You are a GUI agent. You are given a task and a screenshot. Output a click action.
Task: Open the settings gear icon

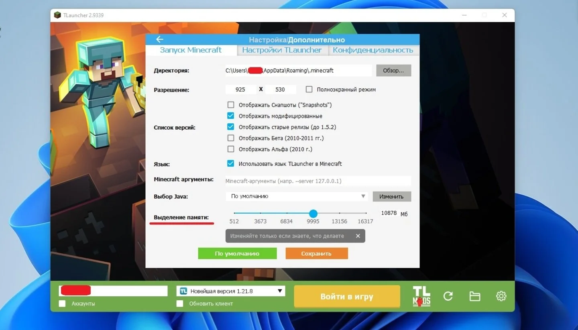point(501,296)
